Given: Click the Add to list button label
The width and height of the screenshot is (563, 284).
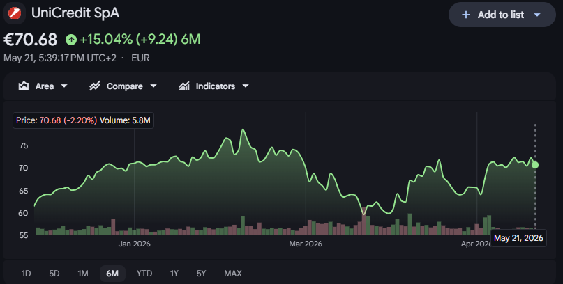Looking at the screenshot, I should 500,15.
